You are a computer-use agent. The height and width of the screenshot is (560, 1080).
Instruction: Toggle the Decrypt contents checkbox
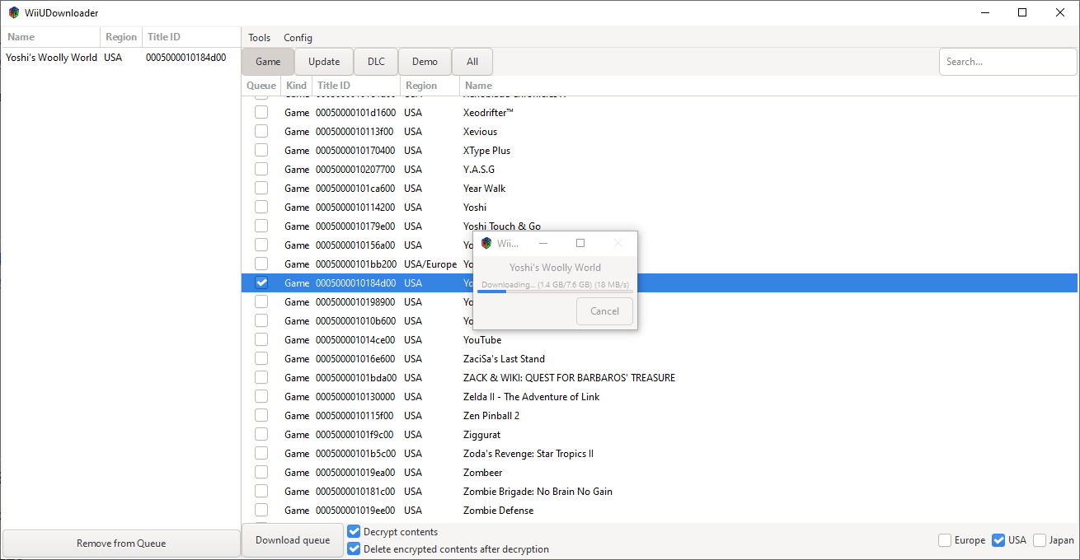point(355,532)
